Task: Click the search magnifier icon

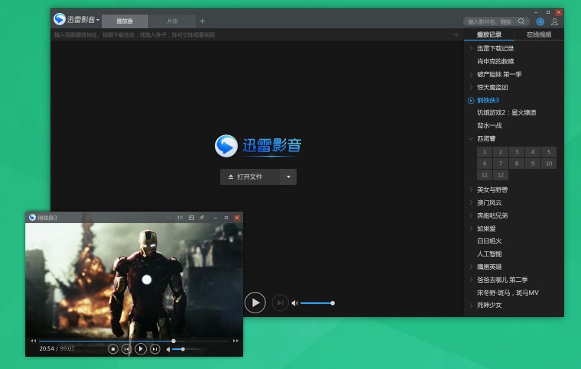Action: click(521, 21)
